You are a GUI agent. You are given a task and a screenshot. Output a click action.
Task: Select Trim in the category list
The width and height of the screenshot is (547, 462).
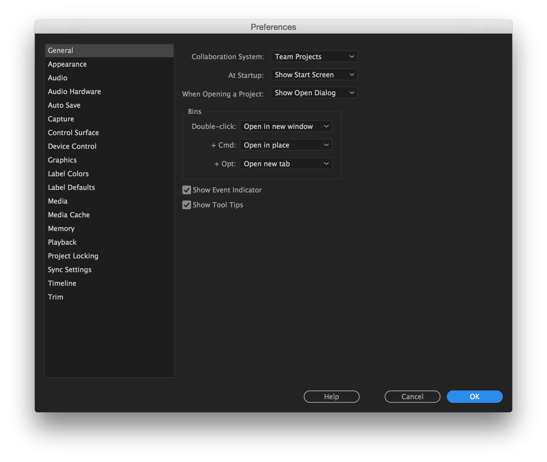[109, 297]
